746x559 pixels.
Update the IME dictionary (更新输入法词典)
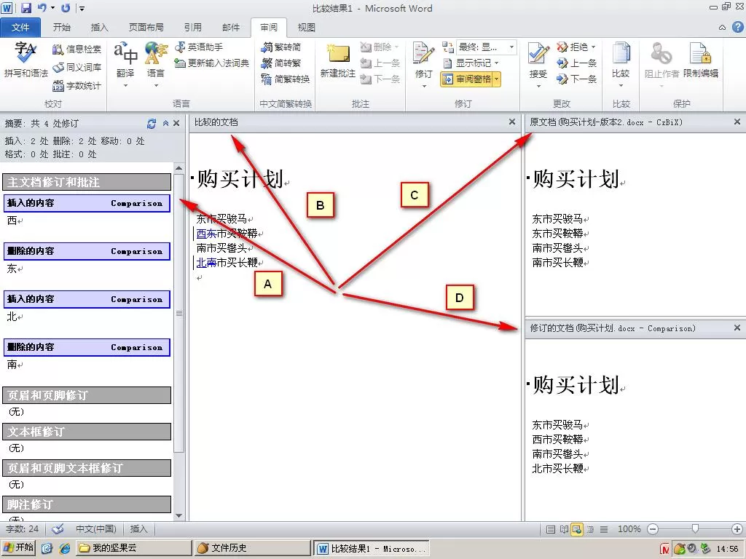tap(212, 63)
